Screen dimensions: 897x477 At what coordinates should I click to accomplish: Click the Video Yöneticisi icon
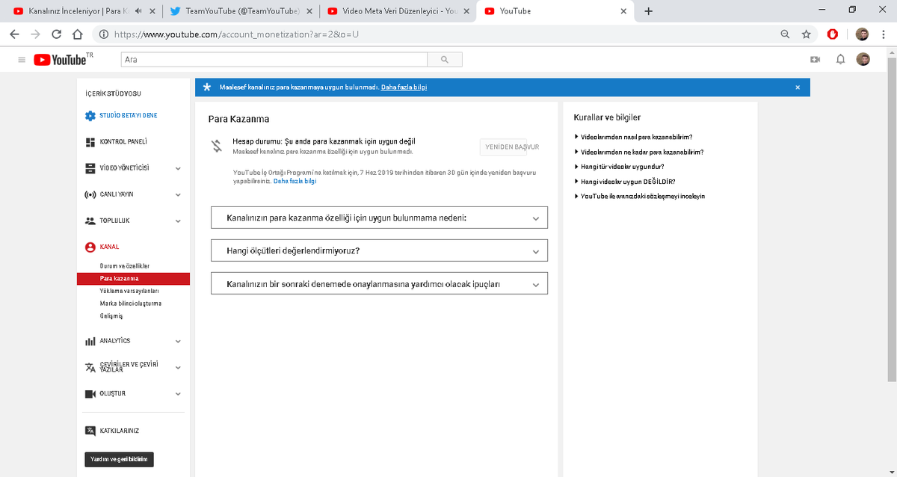pyautogui.click(x=90, y=168)
